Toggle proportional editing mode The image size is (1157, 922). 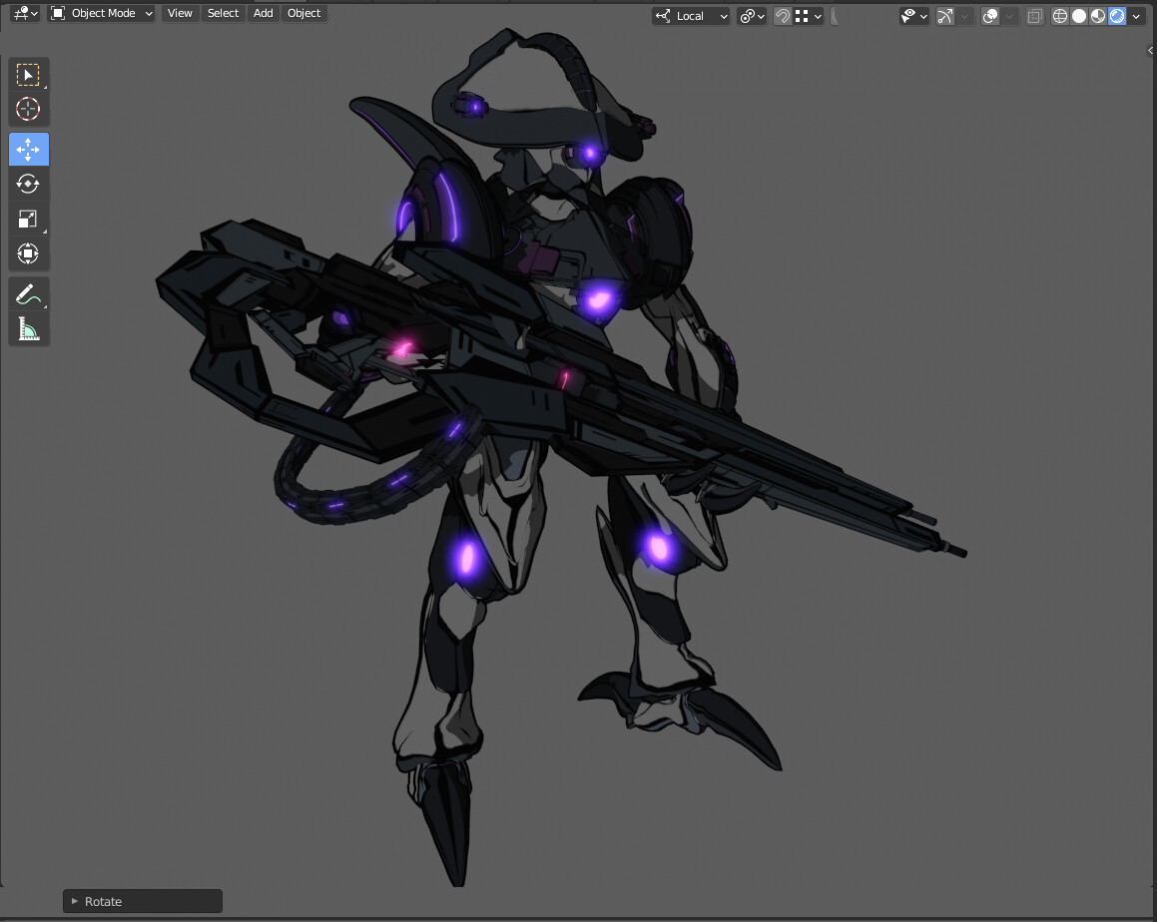(834, 17)
